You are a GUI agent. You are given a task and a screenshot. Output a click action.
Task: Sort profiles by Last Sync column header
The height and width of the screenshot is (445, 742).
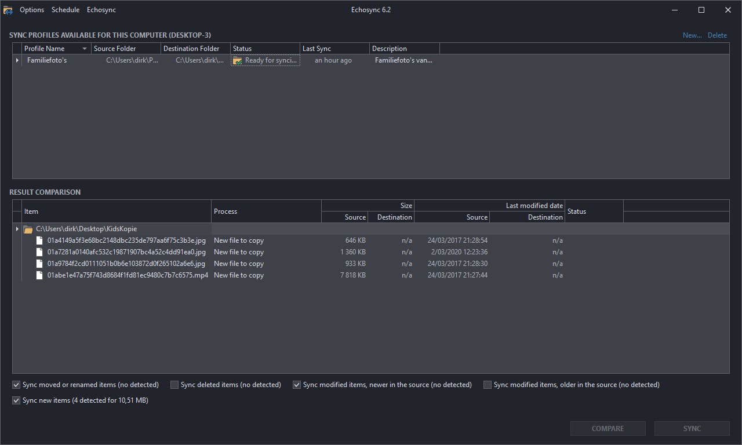coord(334,49)
